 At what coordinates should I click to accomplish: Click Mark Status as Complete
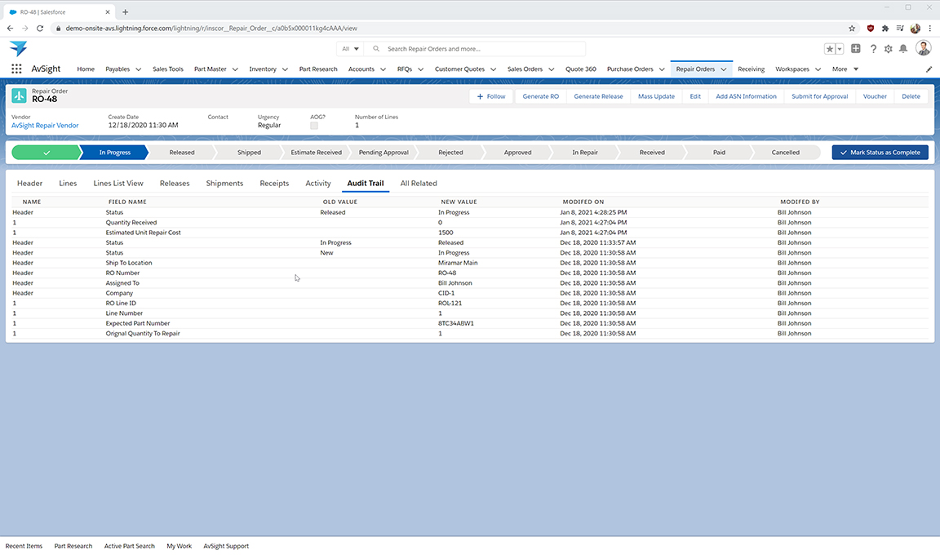[880, 153]
